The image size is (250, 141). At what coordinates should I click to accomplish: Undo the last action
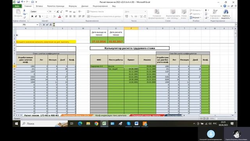point(22,2)
